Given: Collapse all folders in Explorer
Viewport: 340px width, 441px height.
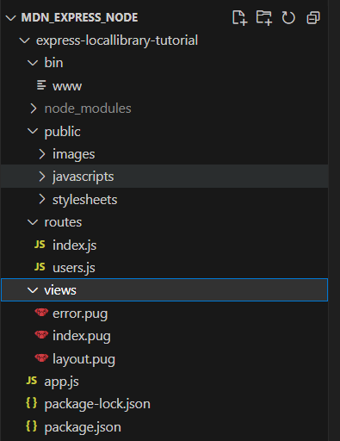Looking at the screenshot, I should [x=313, y=18].
